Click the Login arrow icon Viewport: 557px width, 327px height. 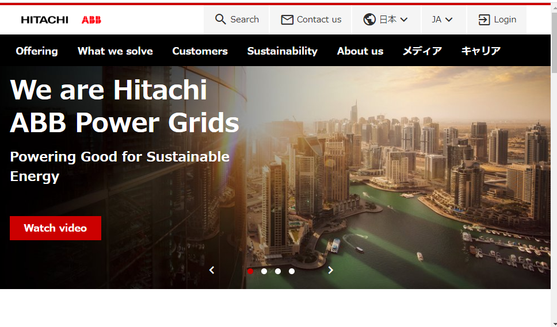(x=484, y=20)
